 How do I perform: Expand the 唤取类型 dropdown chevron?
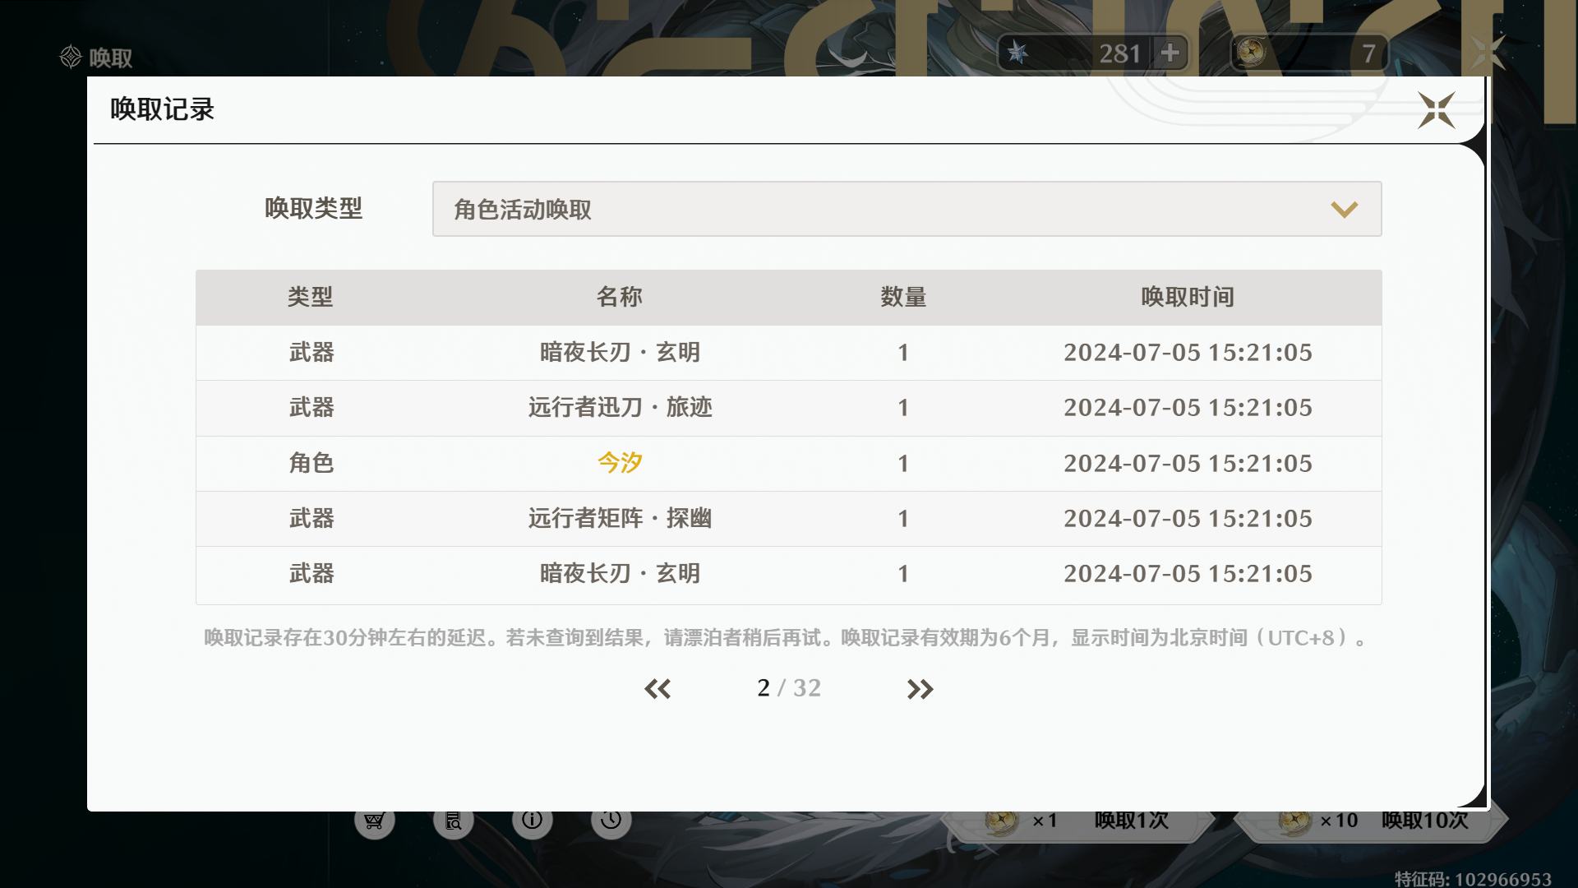1344,210
